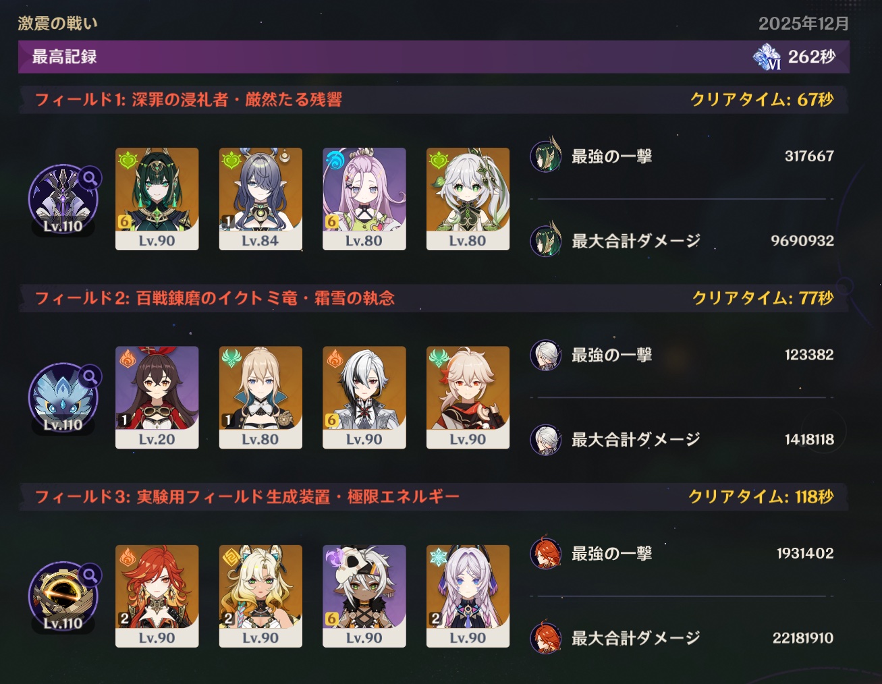Open Field 1 boss icon with magnifier
Image resolution: width=882 pixels, height=684 pixels.
click(64, 199)
